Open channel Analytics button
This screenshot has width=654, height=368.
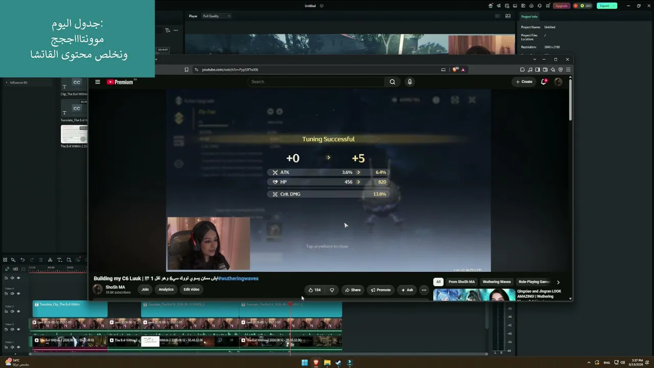(x=166, y=289)
